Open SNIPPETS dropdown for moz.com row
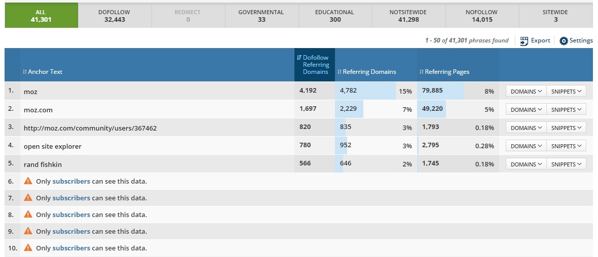This screenshot has width=598, height=257. [567, 110]
